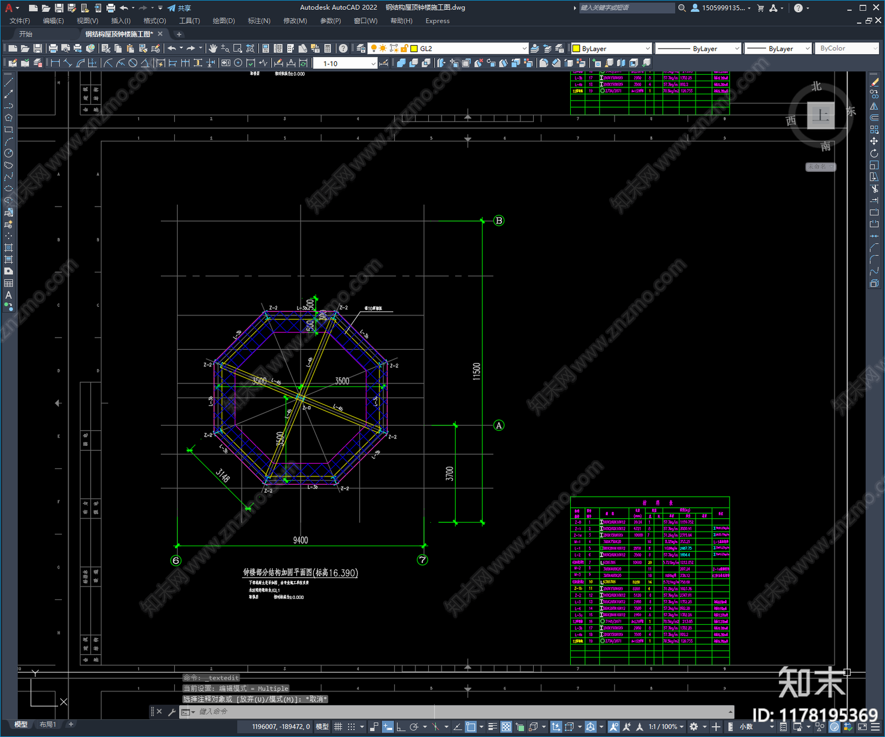Screen dimensions: 885x737
Task: Toggle the drawing grid display in the status bar
Action: click(x=338, y=727)
